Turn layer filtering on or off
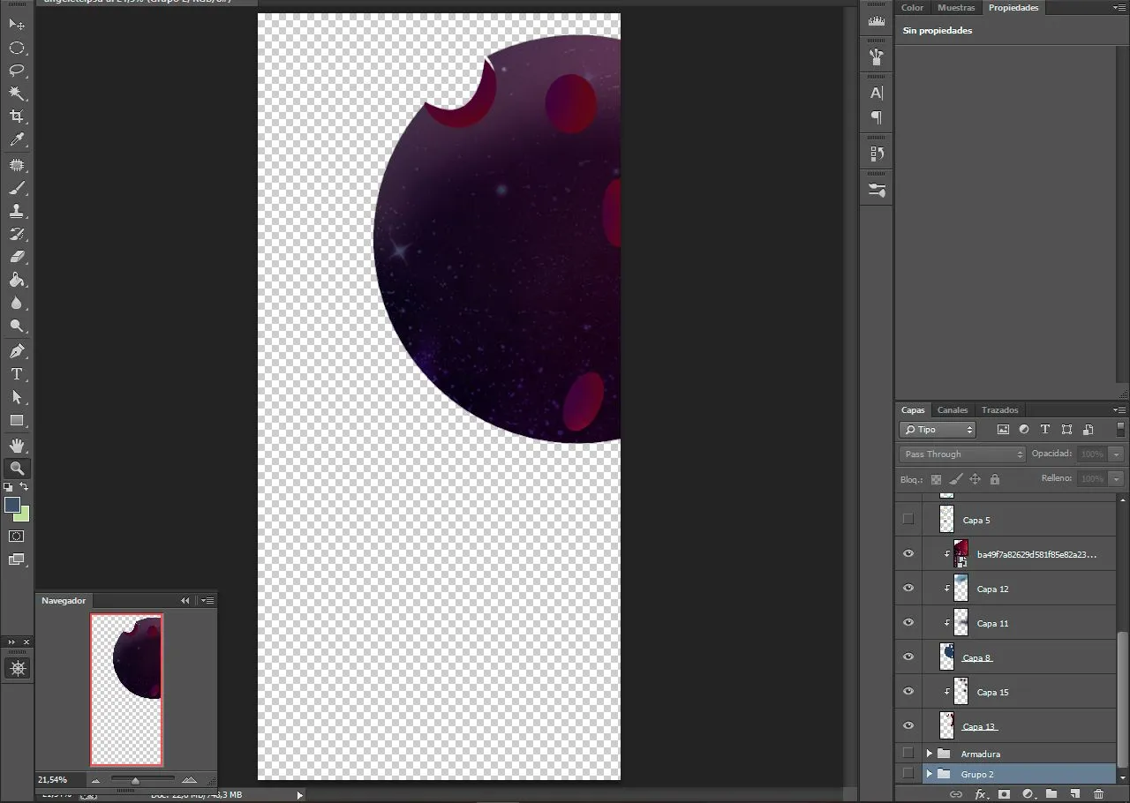 1120,430
